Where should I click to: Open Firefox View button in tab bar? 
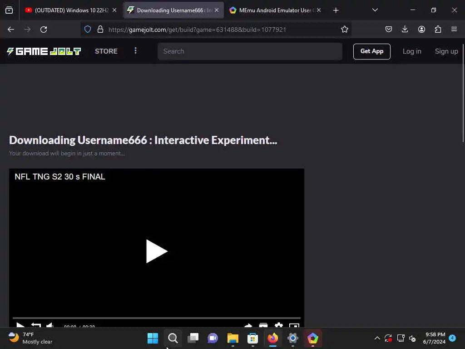pos(9,10)
